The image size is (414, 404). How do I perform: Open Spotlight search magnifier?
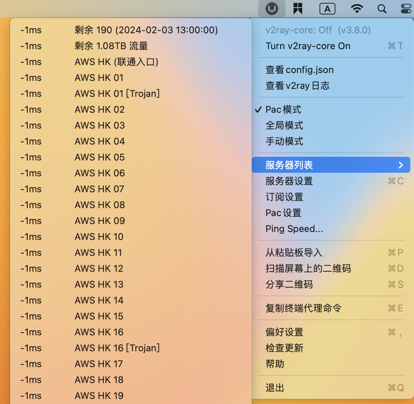382,9
